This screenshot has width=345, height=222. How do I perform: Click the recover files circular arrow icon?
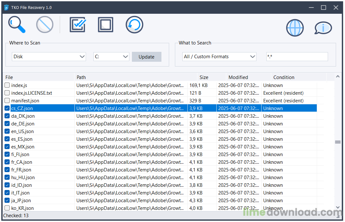[134, 25]
